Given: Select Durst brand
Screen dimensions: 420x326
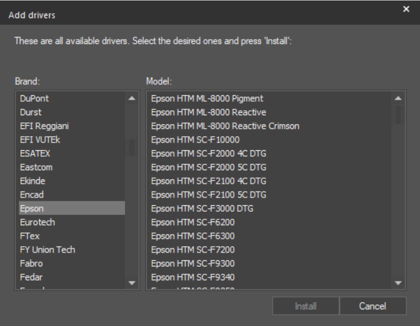Looking at the screenshot, I should (72, 112).
